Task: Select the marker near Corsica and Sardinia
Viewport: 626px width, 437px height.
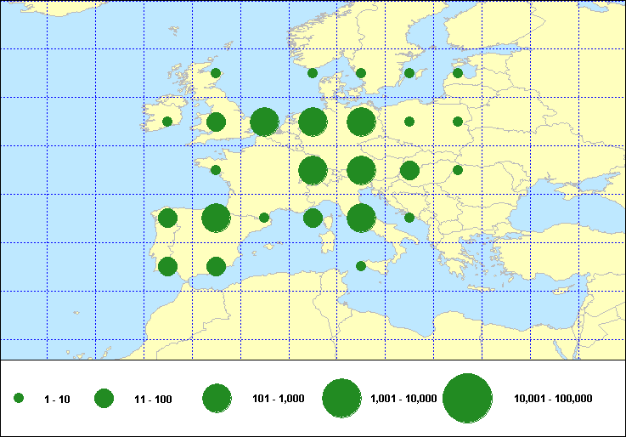Action: click(313, 218)
